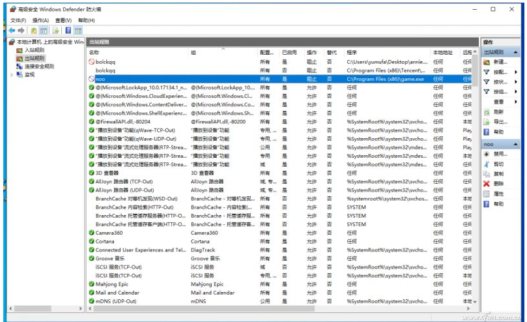Sort by 名称 column header

[x=138, y=53]
